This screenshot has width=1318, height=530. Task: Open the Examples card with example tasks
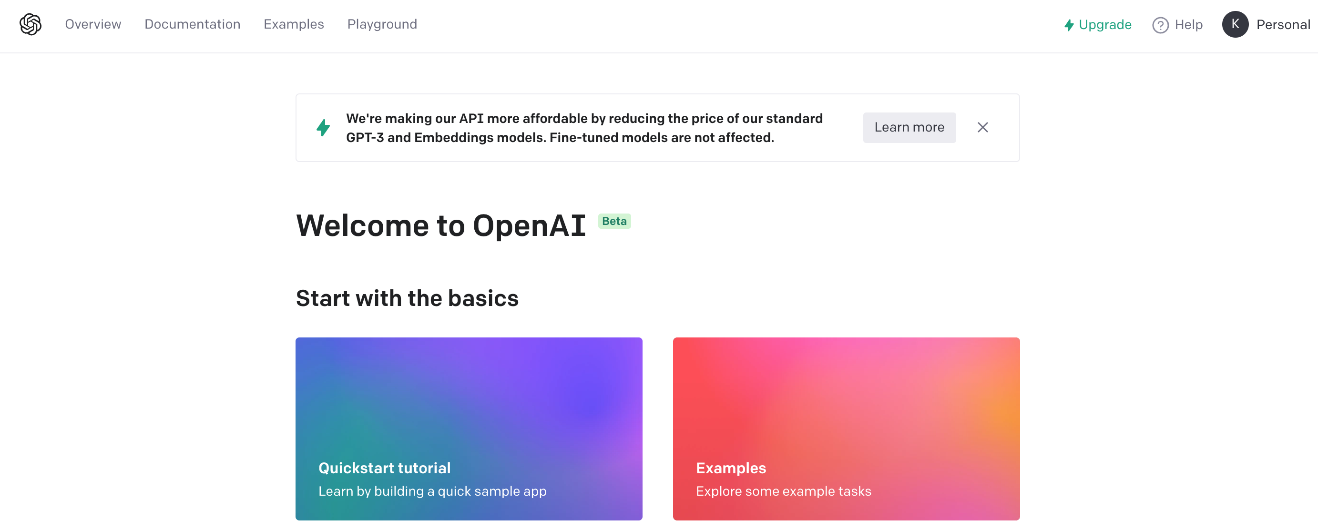[x=846, y=428]
